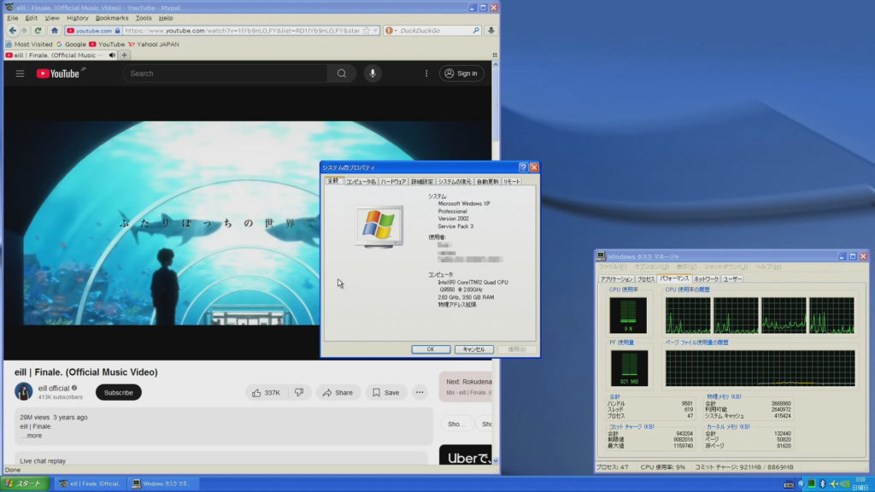Click the thumbs-down dislike icon

coord(298,393)
